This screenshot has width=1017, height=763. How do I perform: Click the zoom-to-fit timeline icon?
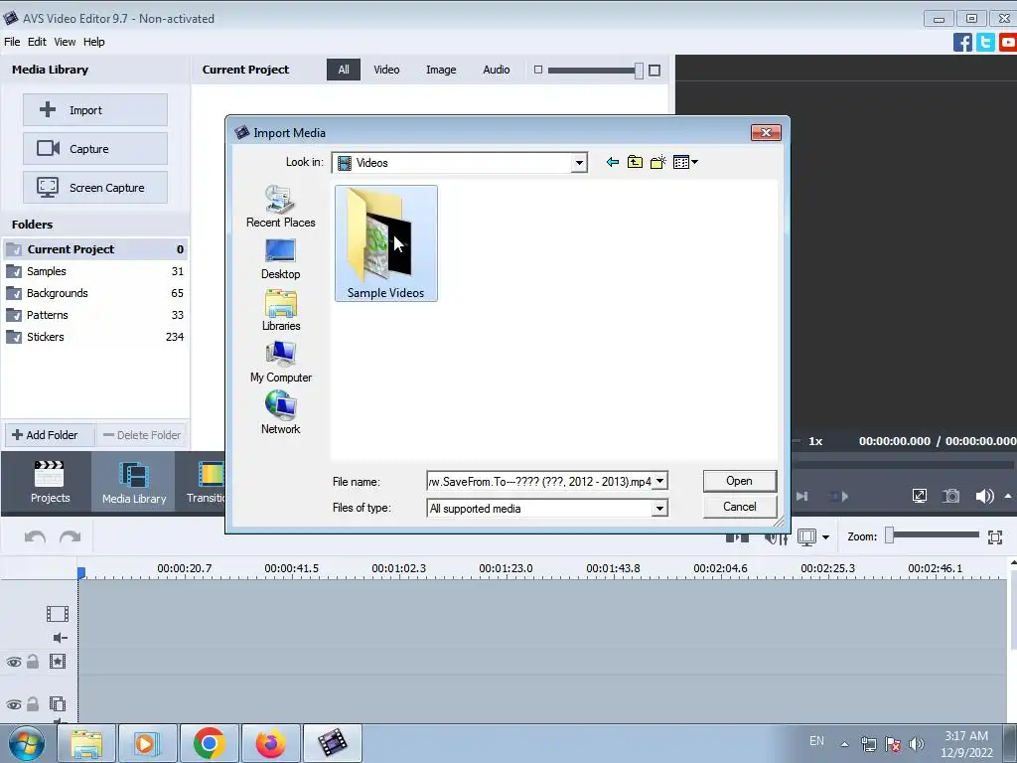click(995, 537)
